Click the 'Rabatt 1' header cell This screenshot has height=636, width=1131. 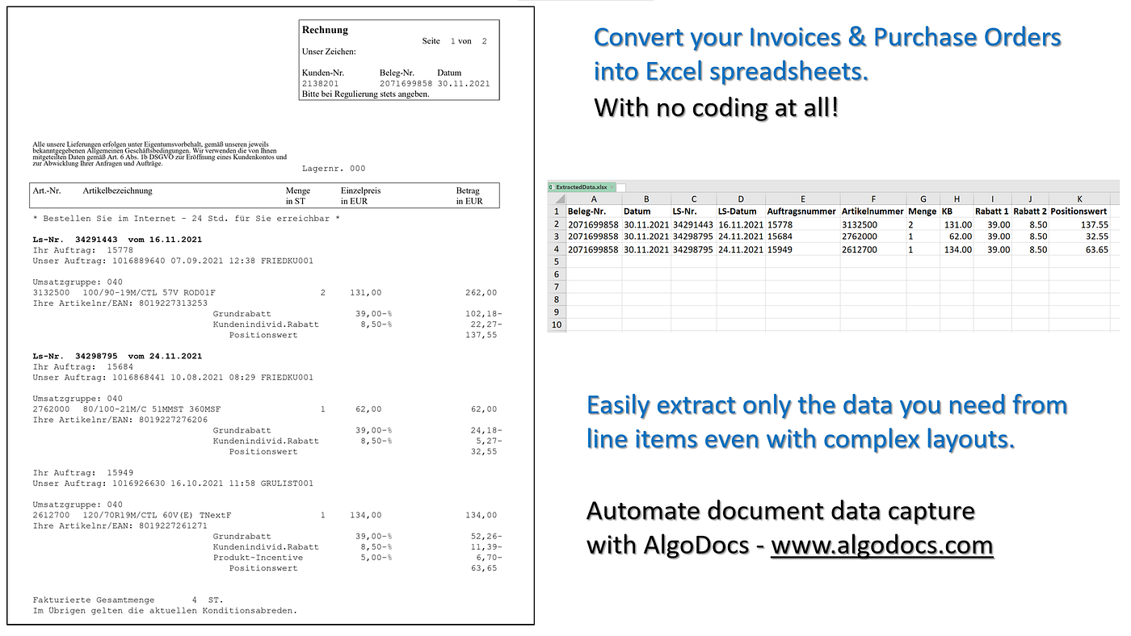click(992, 211)
